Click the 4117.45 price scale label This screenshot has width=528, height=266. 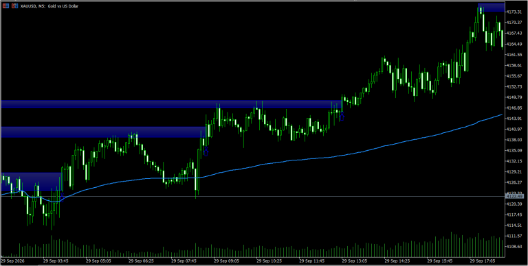click(x=514, y=215)
